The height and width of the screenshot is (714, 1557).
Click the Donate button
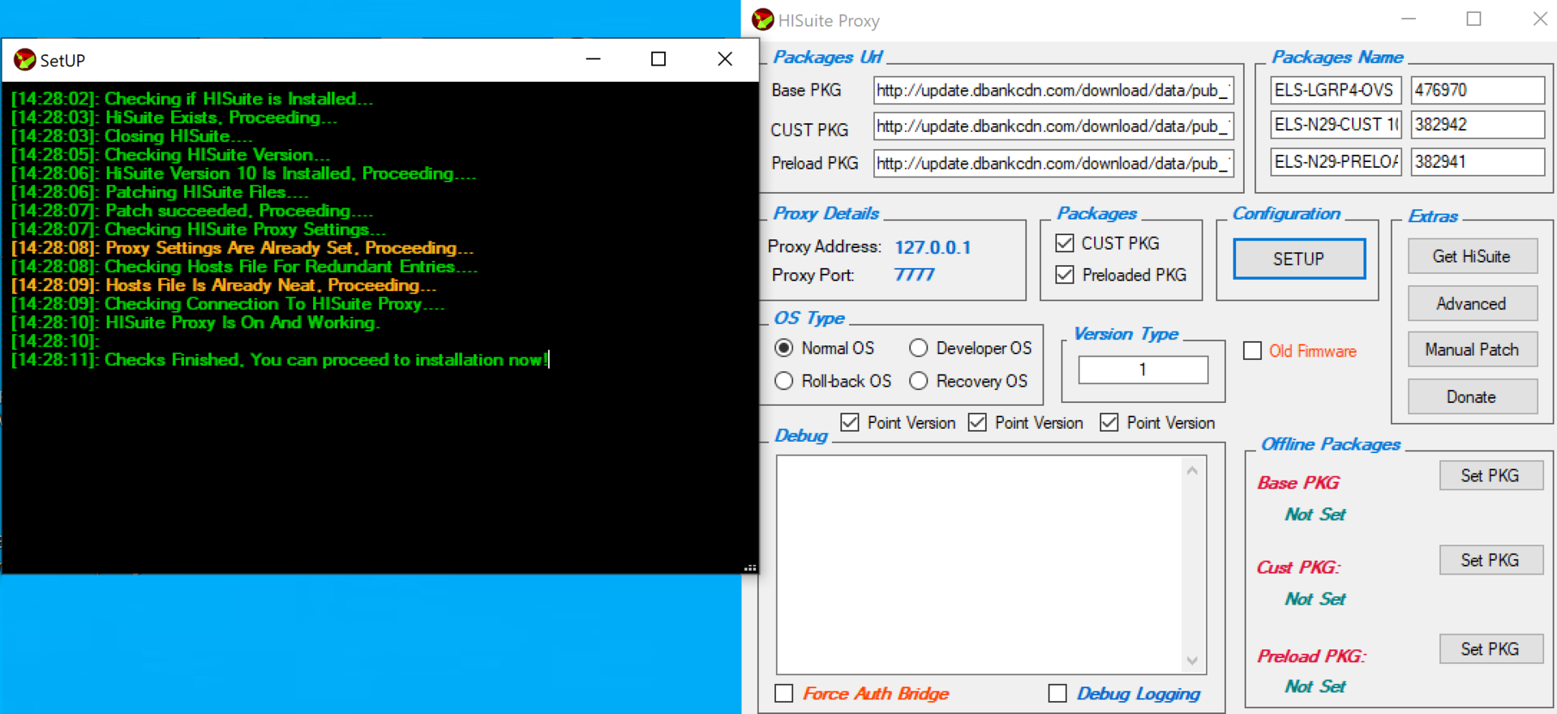(x=1471, y=396)
